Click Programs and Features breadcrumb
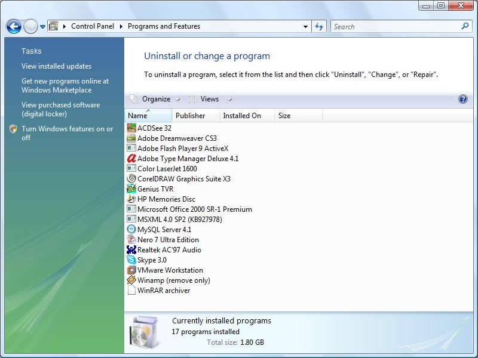The width and height of the screenshot is (478, 358). coord(164,26)
